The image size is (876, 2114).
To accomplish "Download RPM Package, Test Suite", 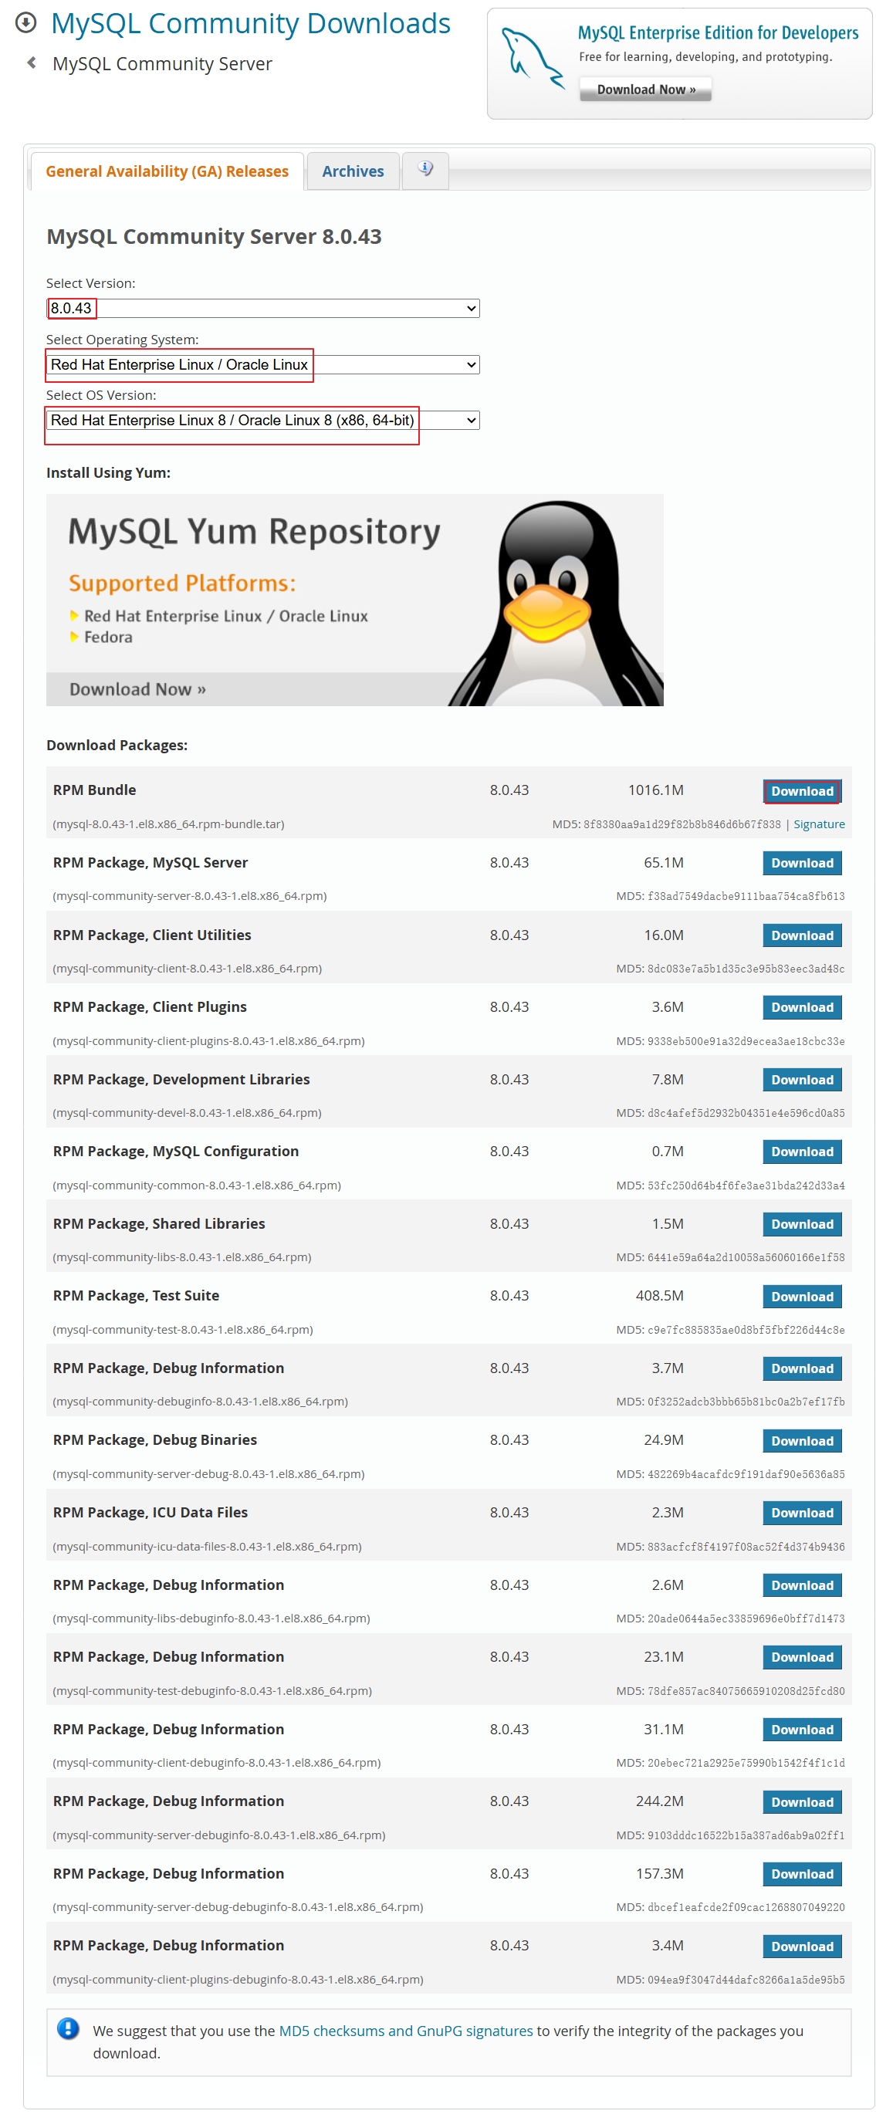I will (x=802, y=1296).
